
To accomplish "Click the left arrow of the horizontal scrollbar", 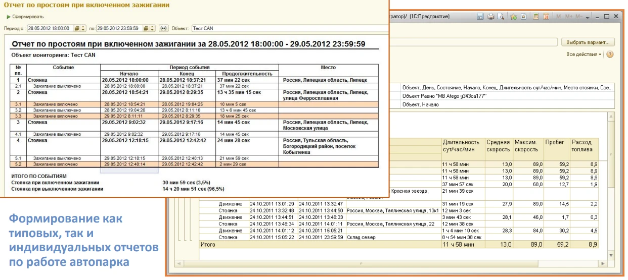I will (x=178, y=263).
